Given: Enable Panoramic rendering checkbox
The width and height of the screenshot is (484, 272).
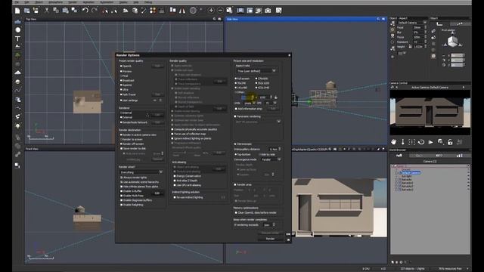Looking at the screenshot, I should (247, 116).
